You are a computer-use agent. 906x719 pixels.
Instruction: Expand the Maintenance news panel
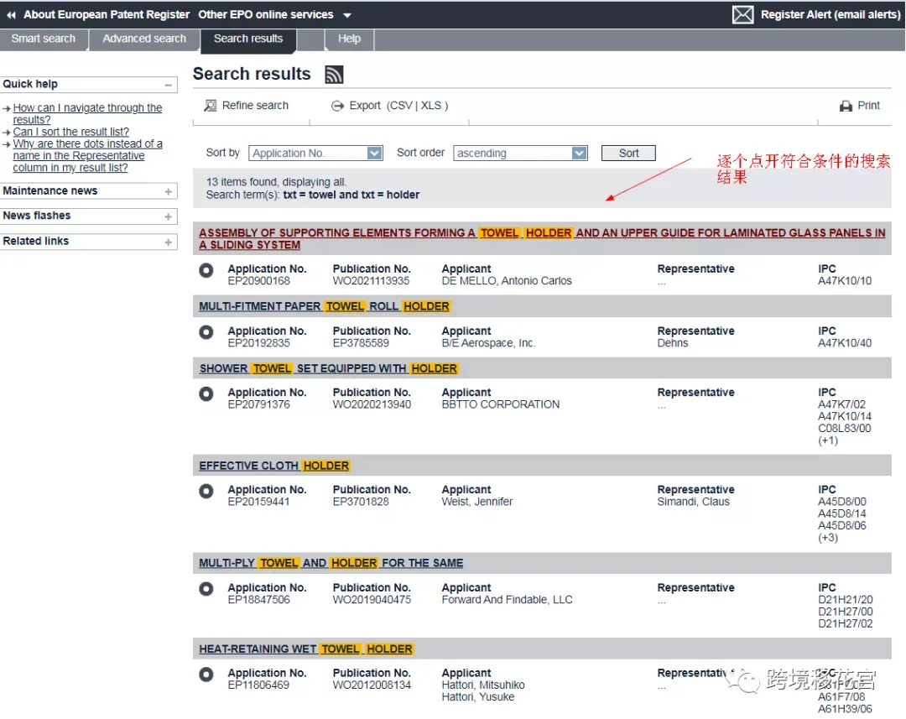[168, 191]
